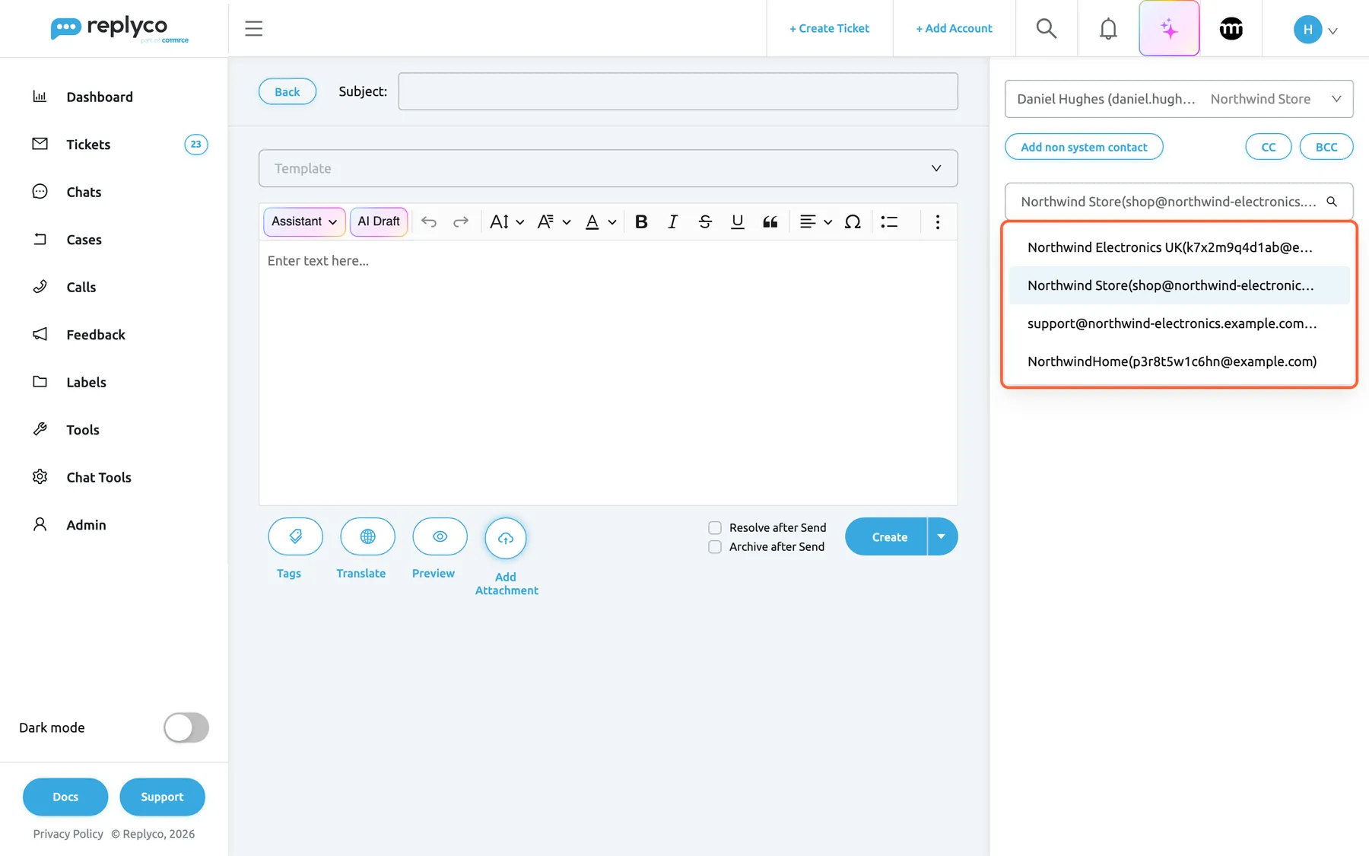The image size is (1369, 856).
Task: Click the AI Draft button
Action: 379,221
